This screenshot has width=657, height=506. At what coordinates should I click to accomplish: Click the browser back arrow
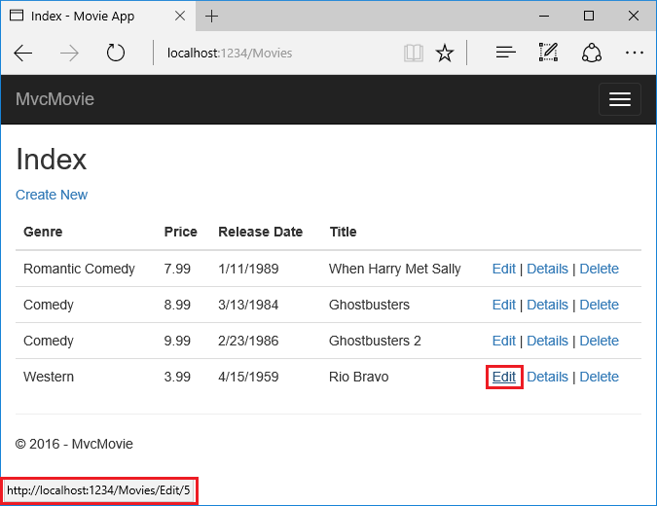pyautogui.click(x=23, y=54)
